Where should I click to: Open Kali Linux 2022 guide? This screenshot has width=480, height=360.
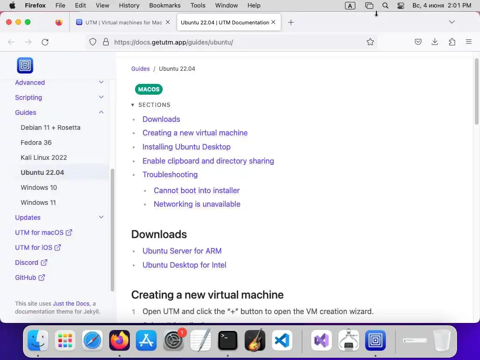44,157
